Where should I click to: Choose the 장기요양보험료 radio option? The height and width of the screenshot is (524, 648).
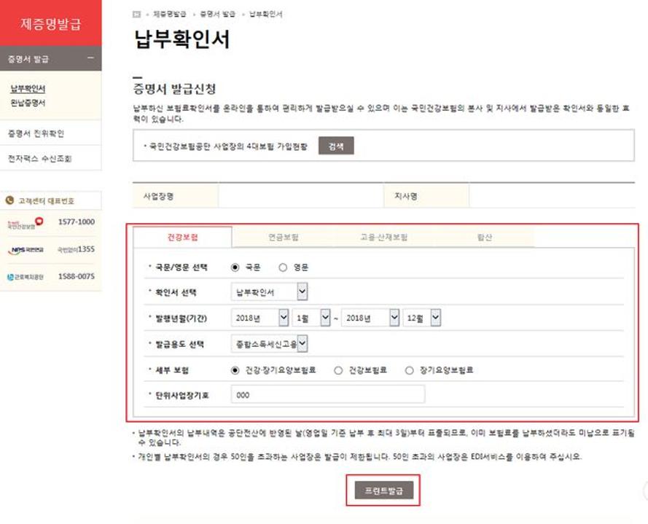[410, 370]
